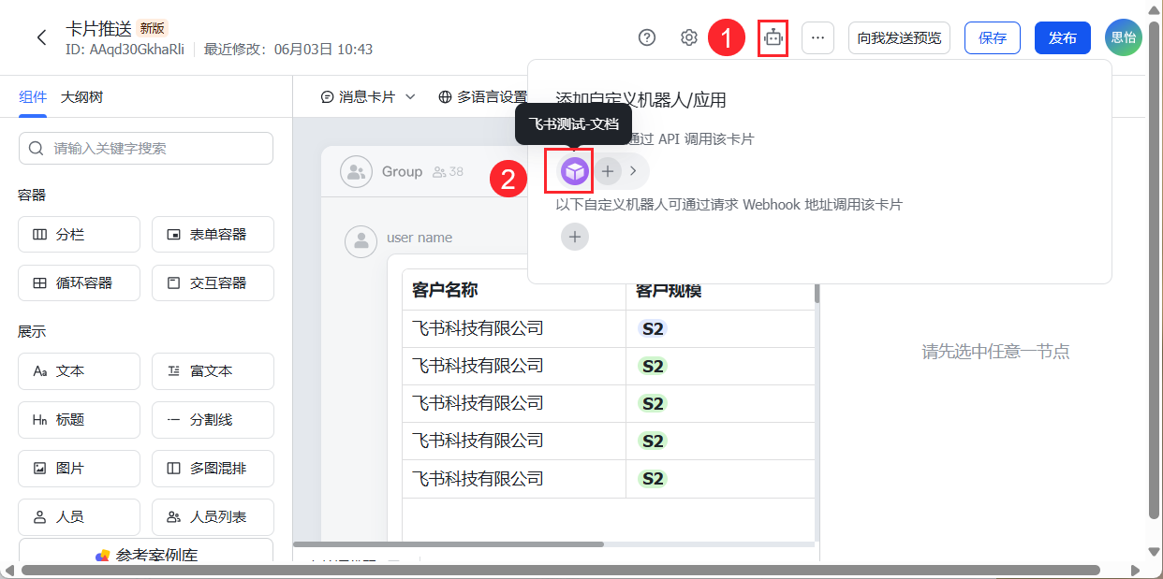Open the 消息卡片 dropdown

[x=368, y=97]
